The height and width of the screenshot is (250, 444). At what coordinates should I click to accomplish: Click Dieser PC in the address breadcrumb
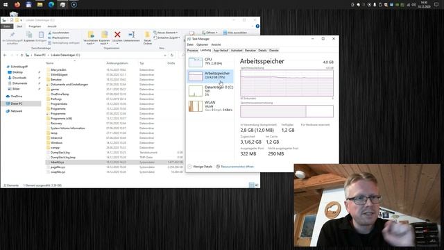pyautogui.click(x=40, y=55)
